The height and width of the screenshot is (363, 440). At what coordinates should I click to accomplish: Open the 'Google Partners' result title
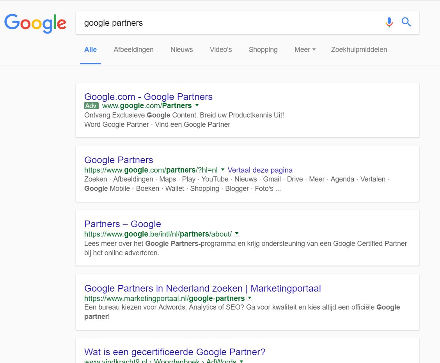point(119,160)
